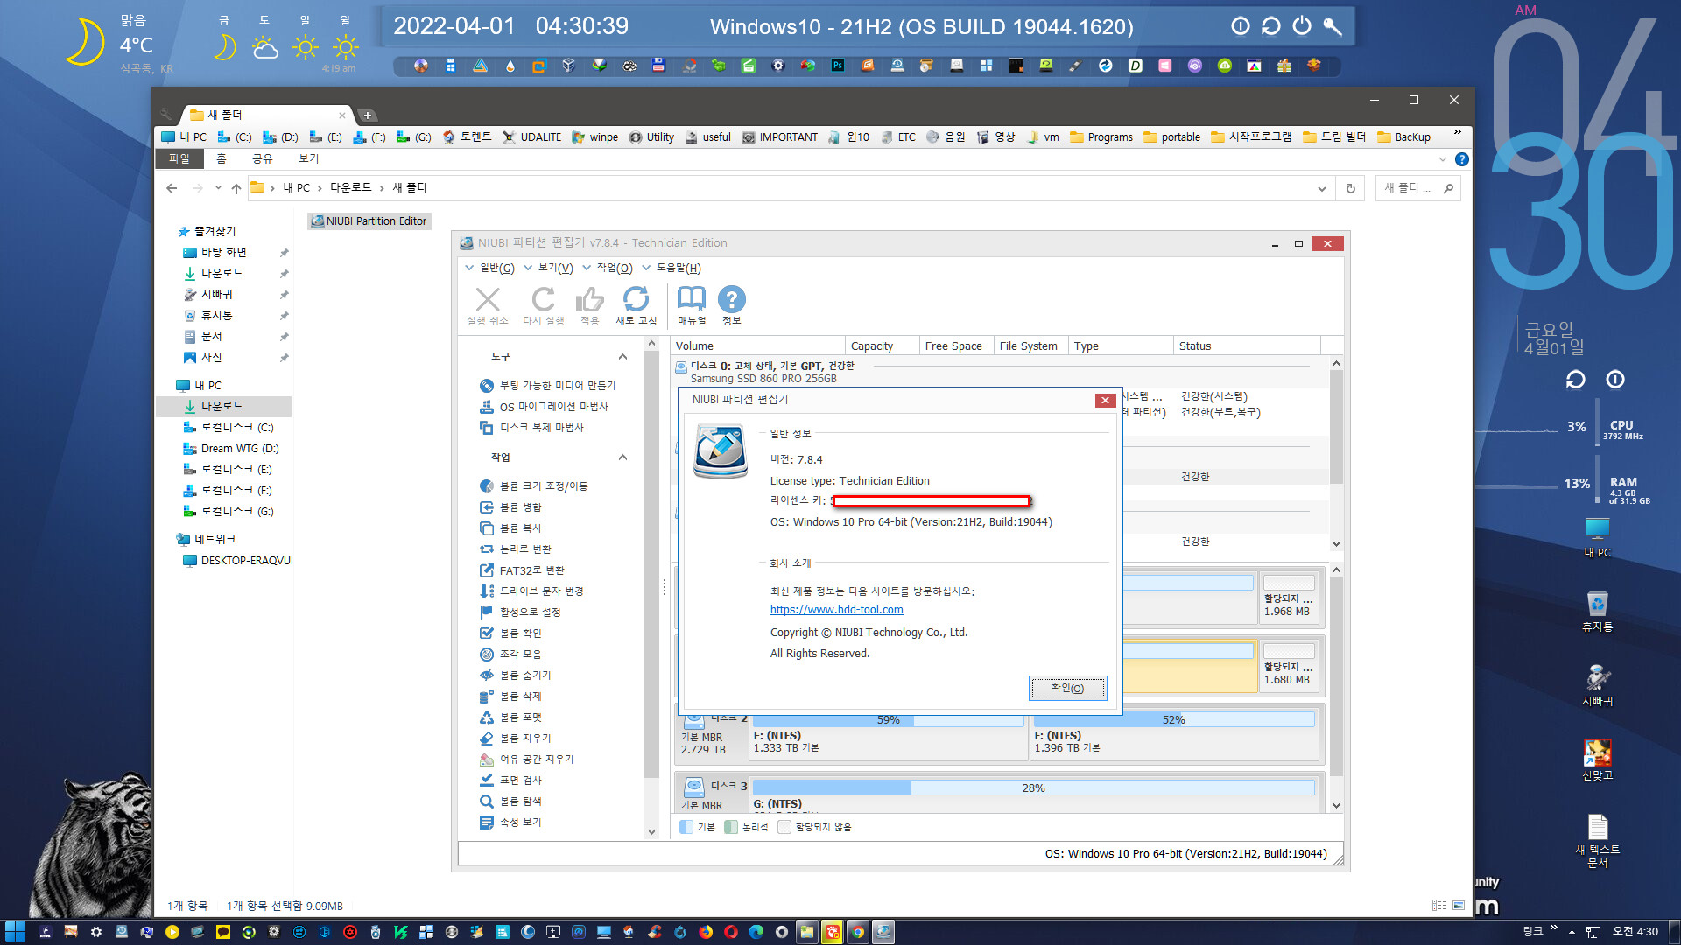Launch OS 마이그레이션 마법사

pos(544,407)
